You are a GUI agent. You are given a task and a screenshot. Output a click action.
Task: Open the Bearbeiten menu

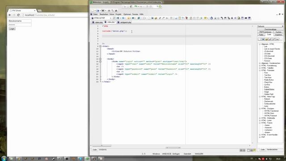104,14
